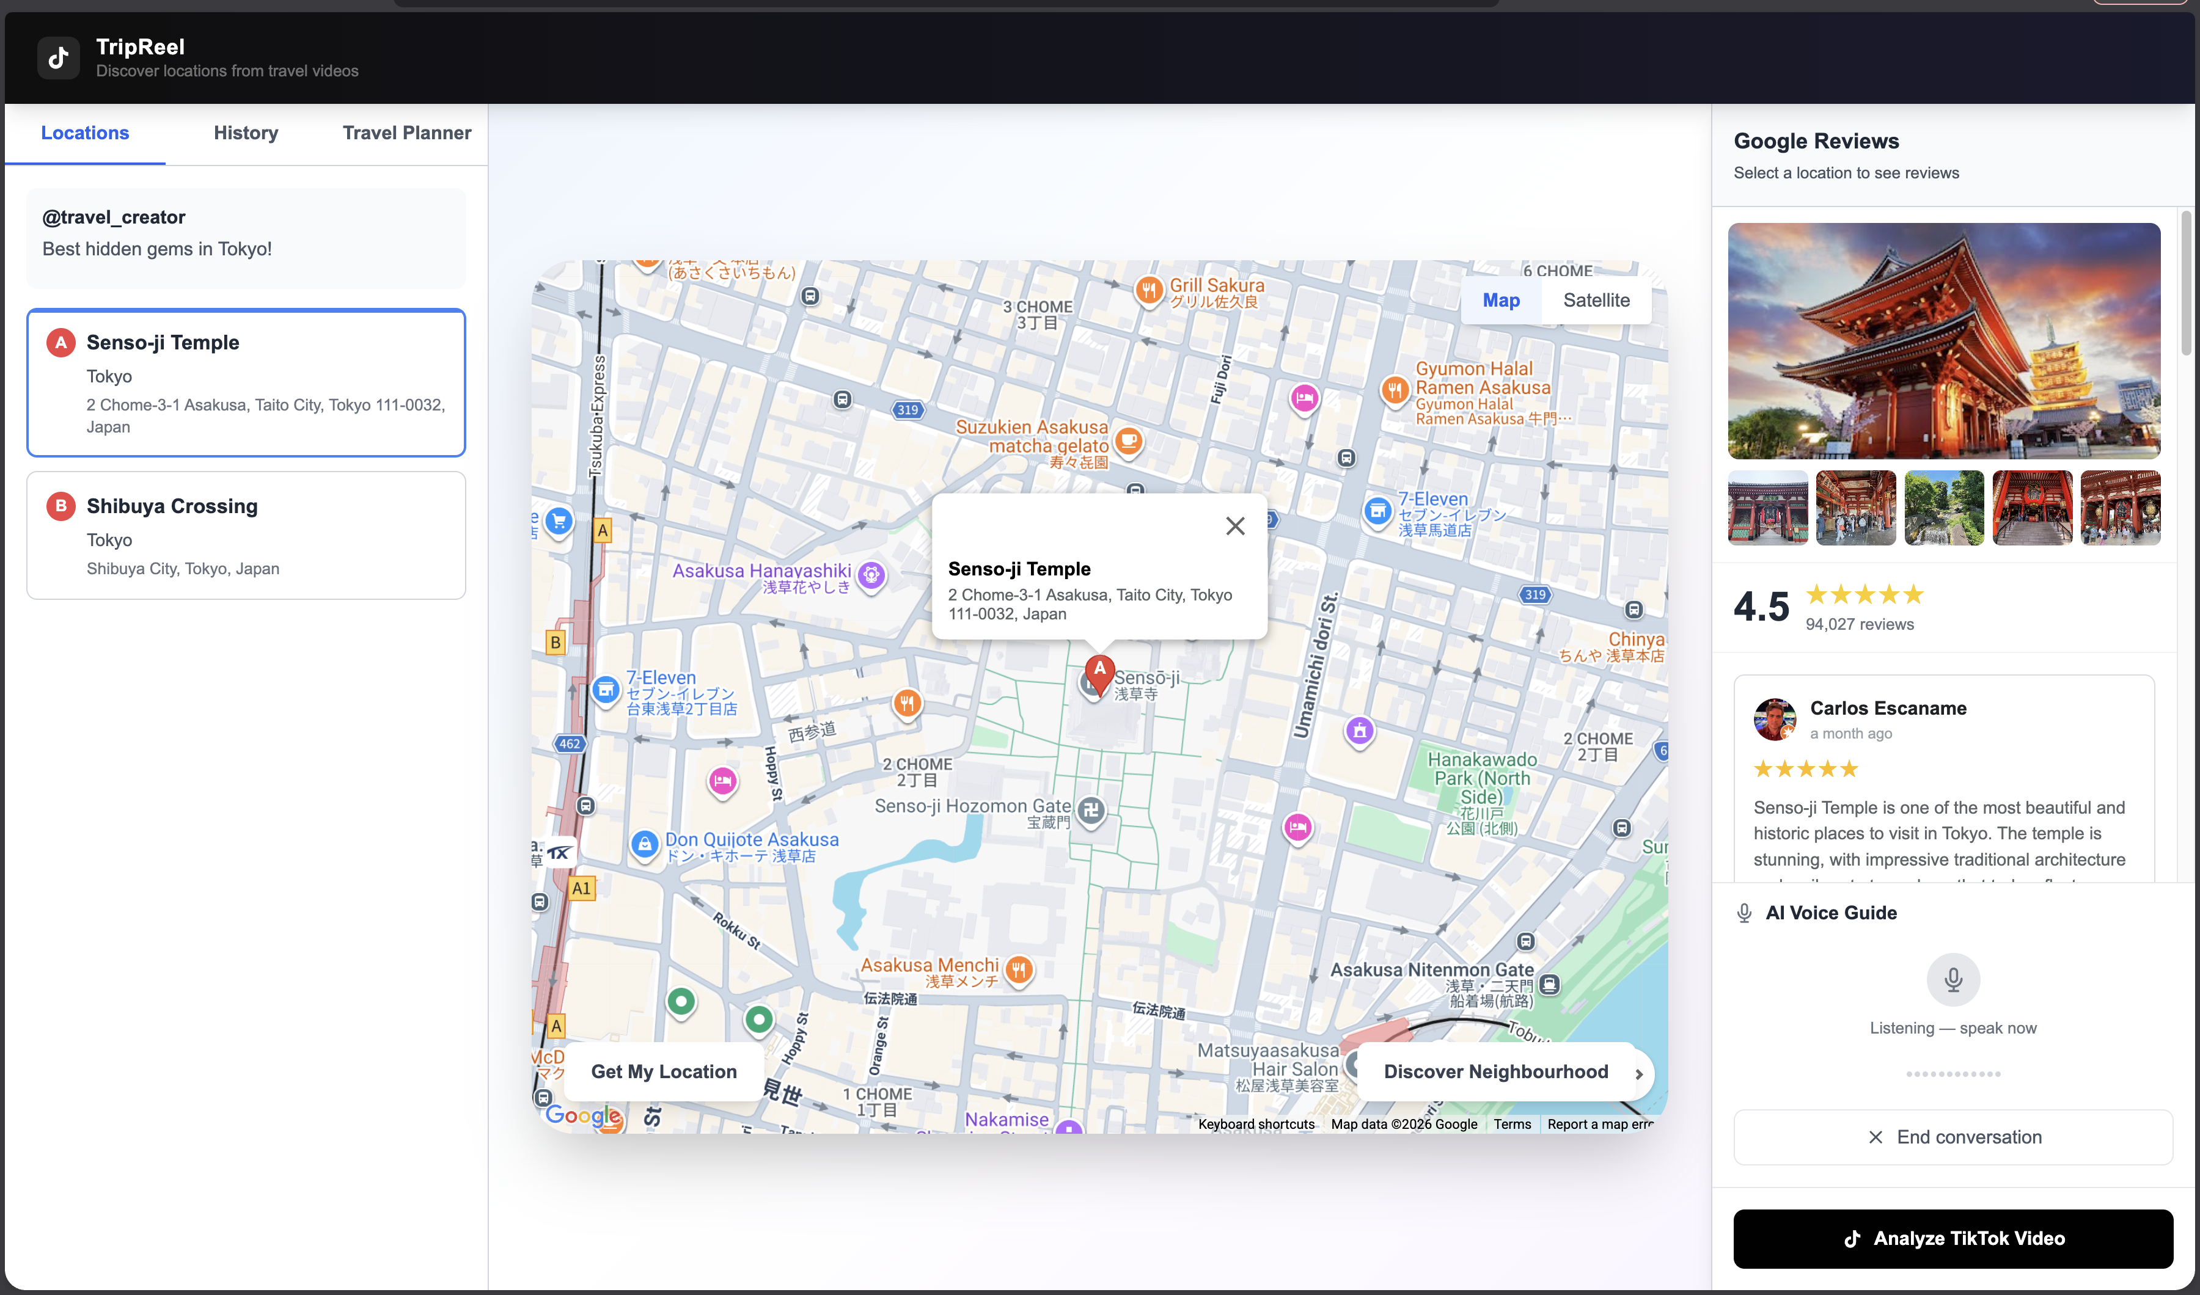Switch map to Satellite view
The height and width of the screenshot is (1295, 2200).
1595,300
